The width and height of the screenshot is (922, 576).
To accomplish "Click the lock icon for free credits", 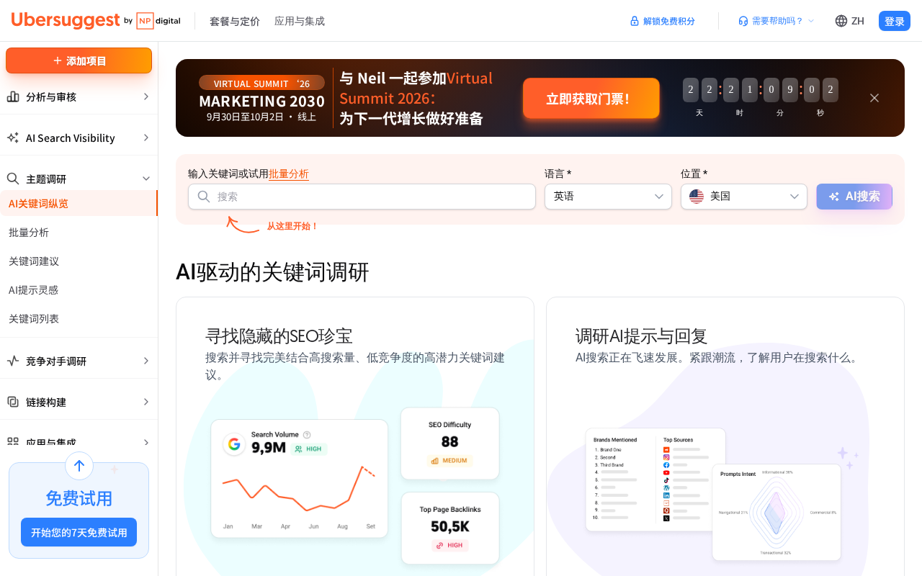I will pos(635,21).
